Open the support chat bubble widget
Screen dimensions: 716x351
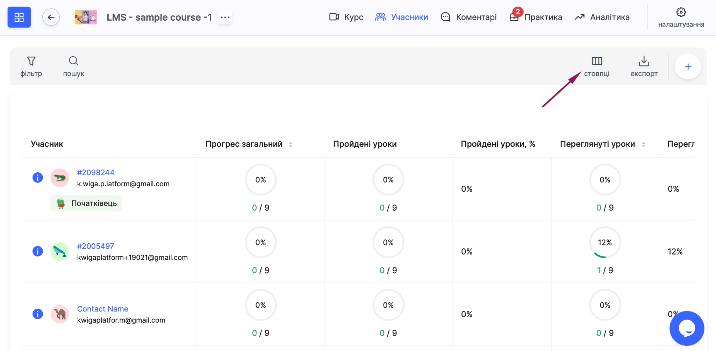[687, 328]
